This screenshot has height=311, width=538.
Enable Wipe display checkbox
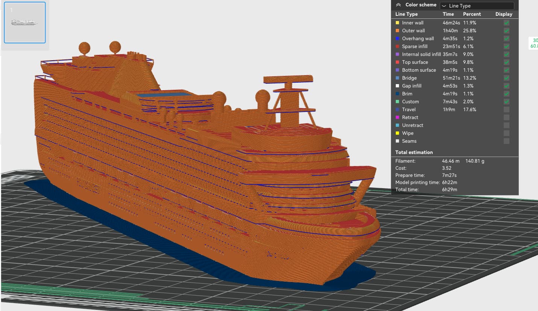click(506, 133)
